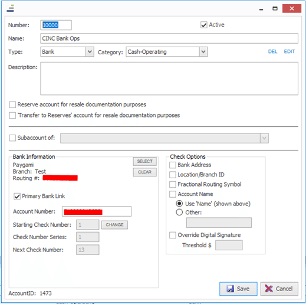Enable Override Digital Signature
This screenshot has height=304, width=306.
173,235
